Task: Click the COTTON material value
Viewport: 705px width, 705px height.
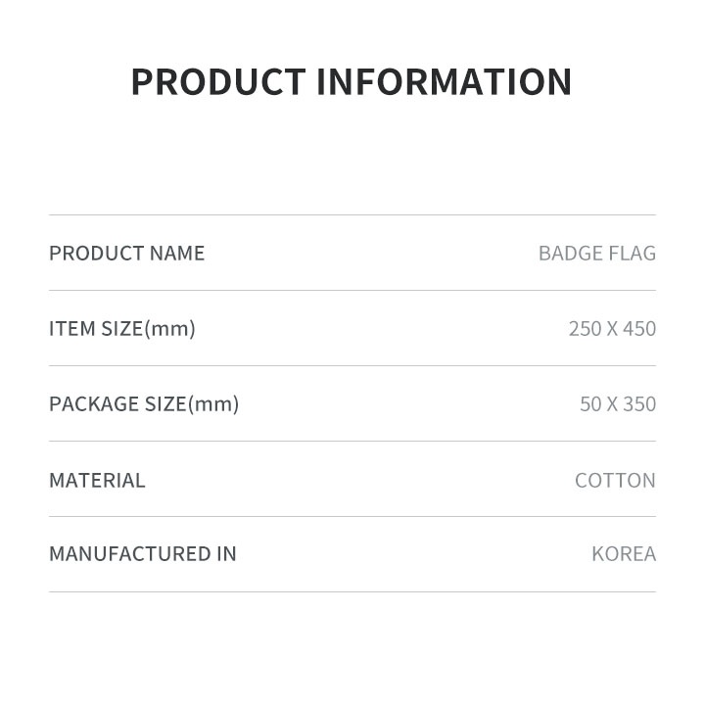Action: 615,480
